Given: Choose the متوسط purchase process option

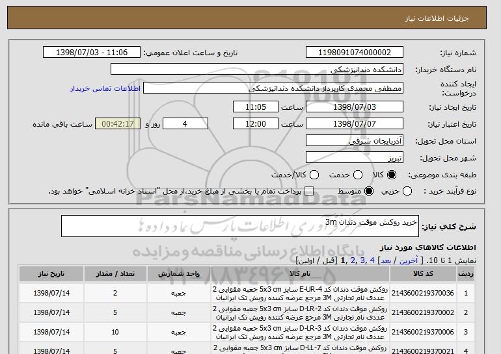Looking at the screenshot, I should pos(369,192).
